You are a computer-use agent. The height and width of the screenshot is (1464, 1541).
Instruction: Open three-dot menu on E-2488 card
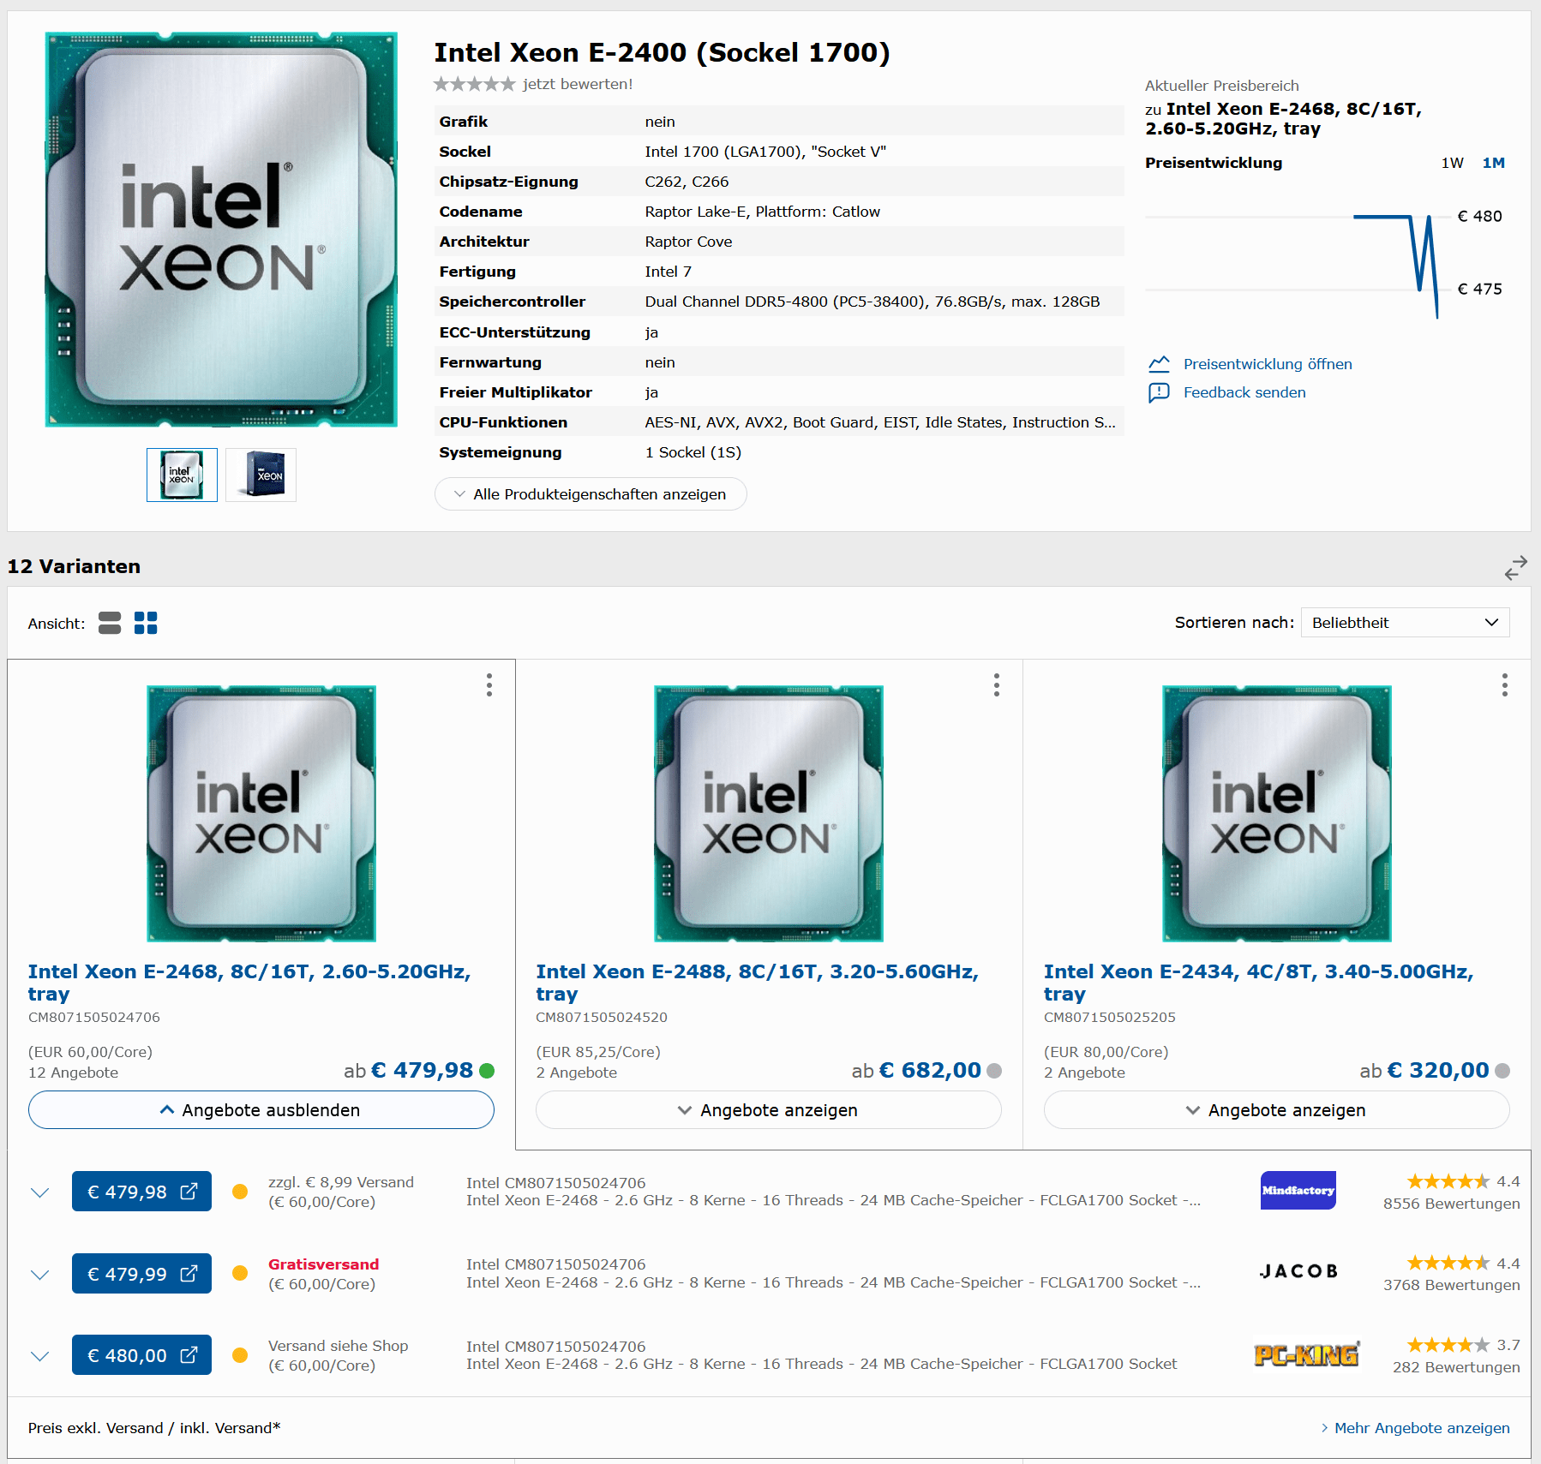point(997,684)
